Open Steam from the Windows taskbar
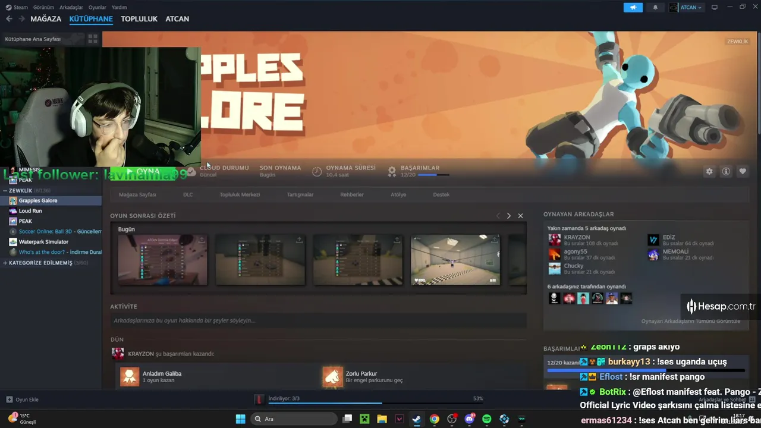Screen dimensions: 761x428 (x=417, y=419)
